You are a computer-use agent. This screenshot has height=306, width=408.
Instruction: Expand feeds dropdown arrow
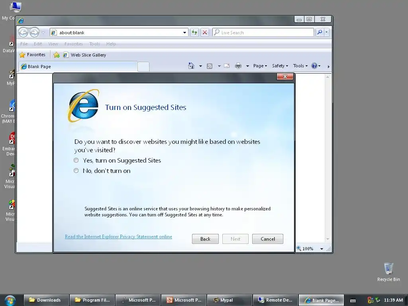219,66
